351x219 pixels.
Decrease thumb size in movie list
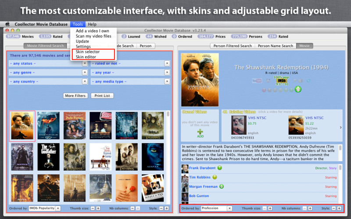(x=93, y=208)
